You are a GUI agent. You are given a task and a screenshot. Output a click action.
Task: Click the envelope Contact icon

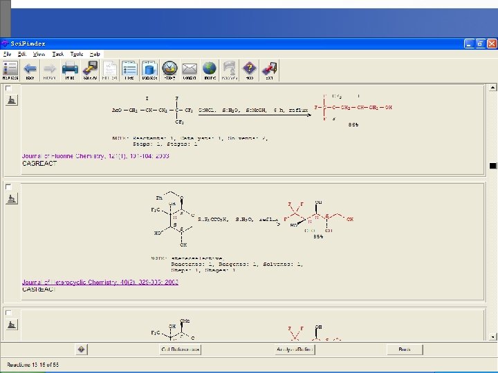(190, 70)
